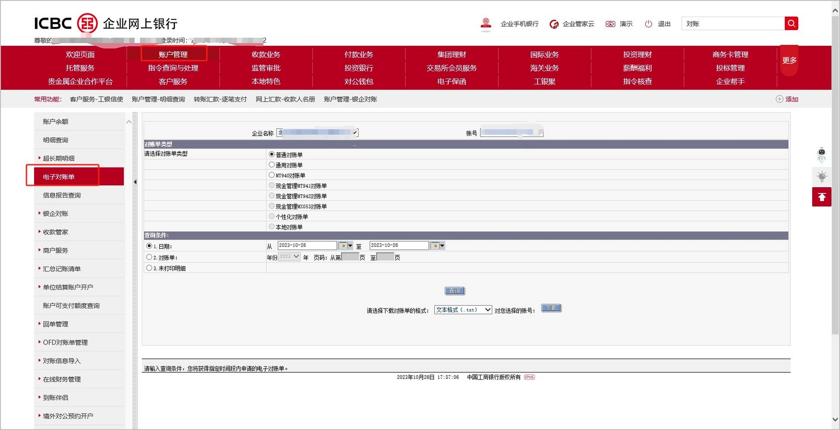Open shortcut 账户管理-银企对账

tap(350, 99)
